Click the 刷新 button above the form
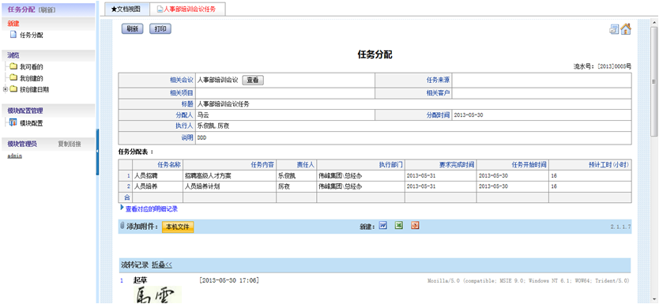This screenshot has height=304, width=659. coord(133,29)
